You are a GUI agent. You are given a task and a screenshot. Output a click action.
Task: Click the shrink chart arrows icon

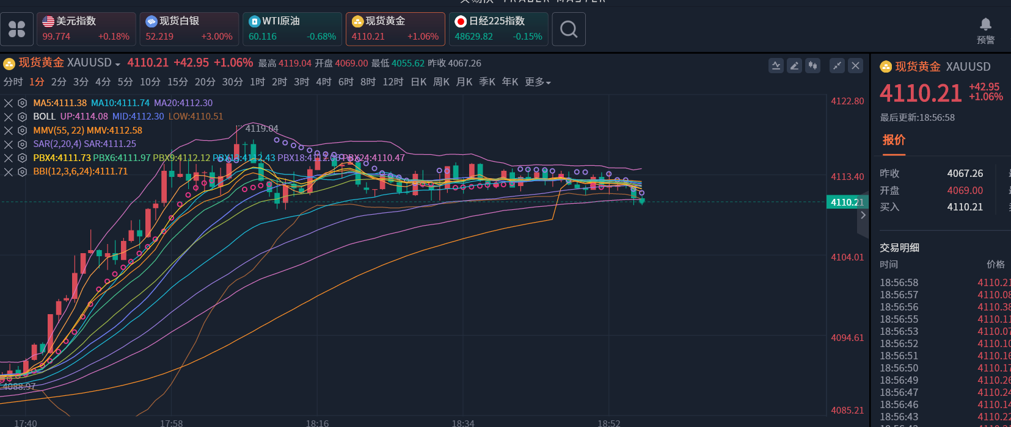click(x=837, y=66)
